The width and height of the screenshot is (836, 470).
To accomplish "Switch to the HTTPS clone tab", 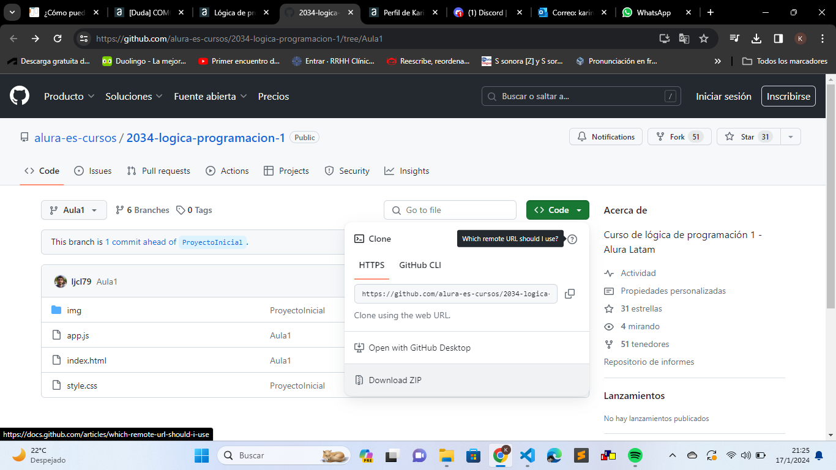I will (371, 265).
